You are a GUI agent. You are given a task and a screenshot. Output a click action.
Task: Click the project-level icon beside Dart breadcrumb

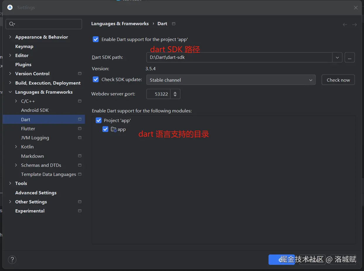[x=174, y=24]
